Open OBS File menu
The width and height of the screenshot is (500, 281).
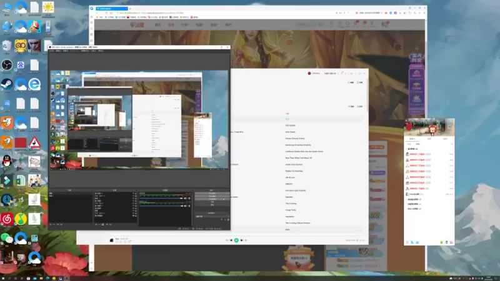click(x=51, y=51)
